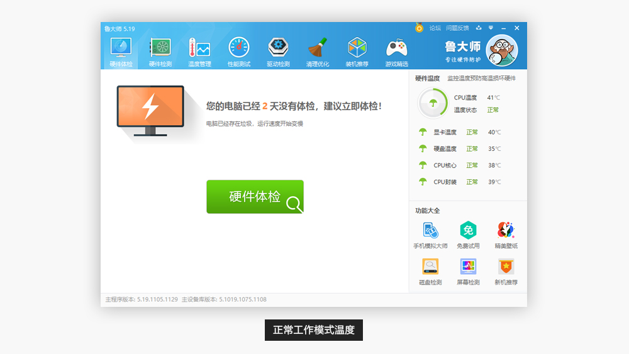Click the orange monitor lightning illustration

(150, 111)
